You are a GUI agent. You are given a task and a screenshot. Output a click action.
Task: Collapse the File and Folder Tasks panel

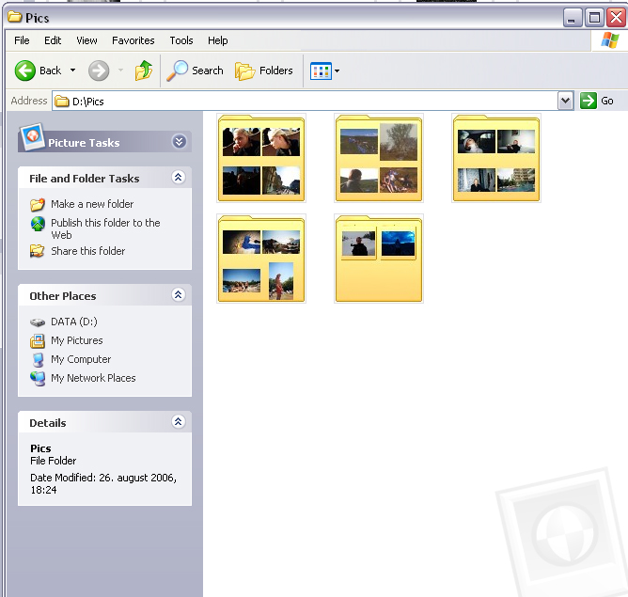[179, 177]
